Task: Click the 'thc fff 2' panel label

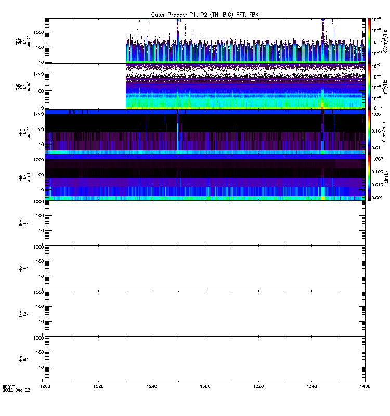Action: (x=24, y=268)
